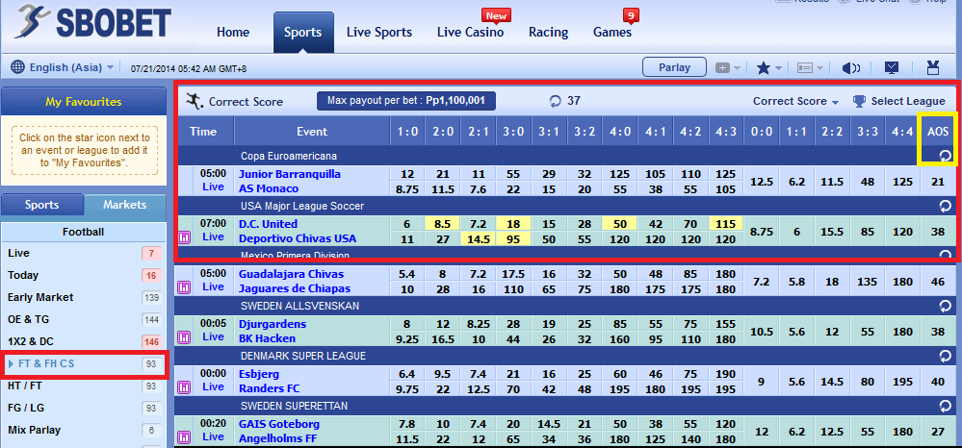Open stats icon for GAIS Goteborg match

183,437
